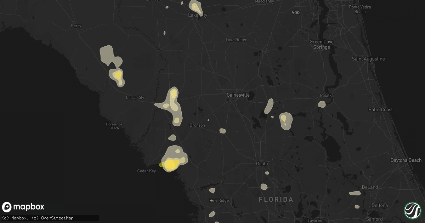Click the hail blob beside Palatka
Screen dimensions: 425x223
point(322,104)
